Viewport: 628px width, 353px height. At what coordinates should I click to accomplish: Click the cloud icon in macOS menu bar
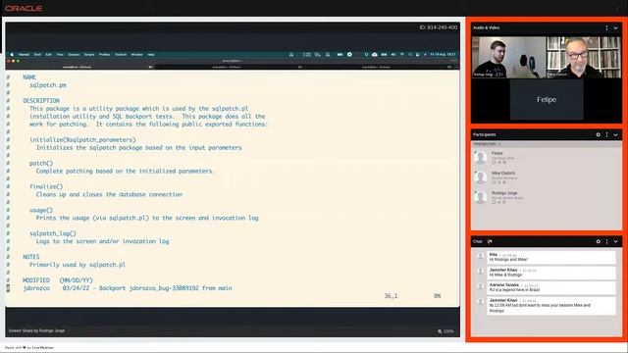pos(375,55)
